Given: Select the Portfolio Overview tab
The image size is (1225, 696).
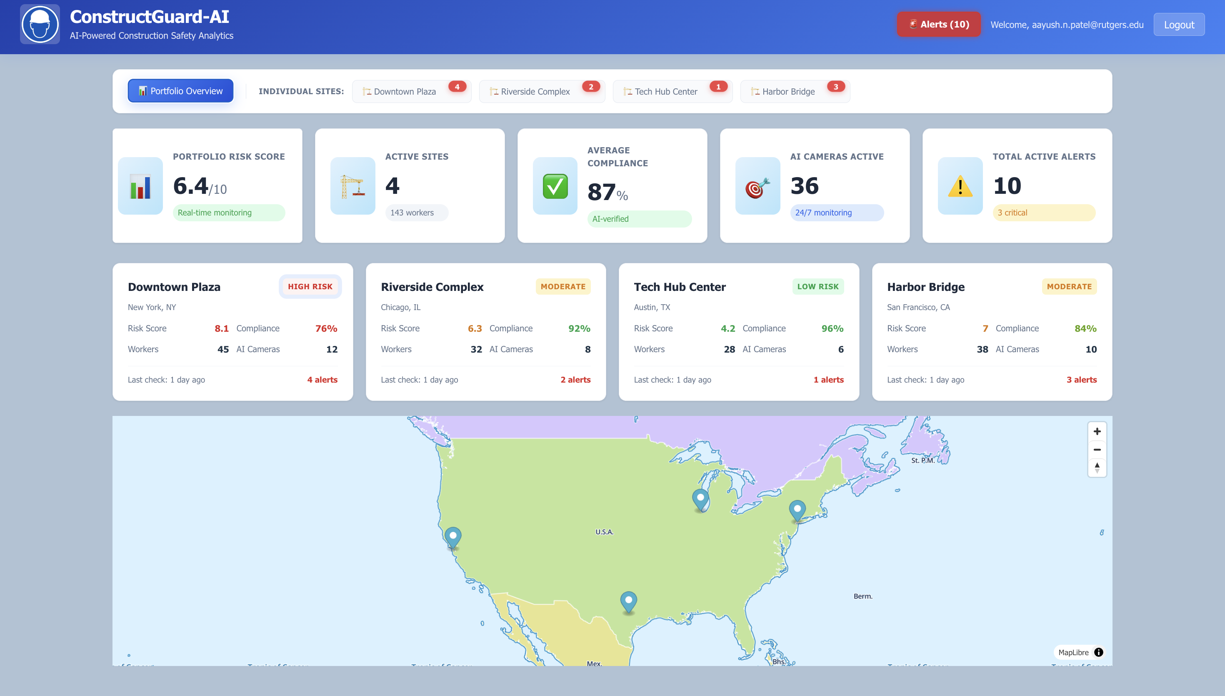Looking at the screenshot, I should point(180,91).
